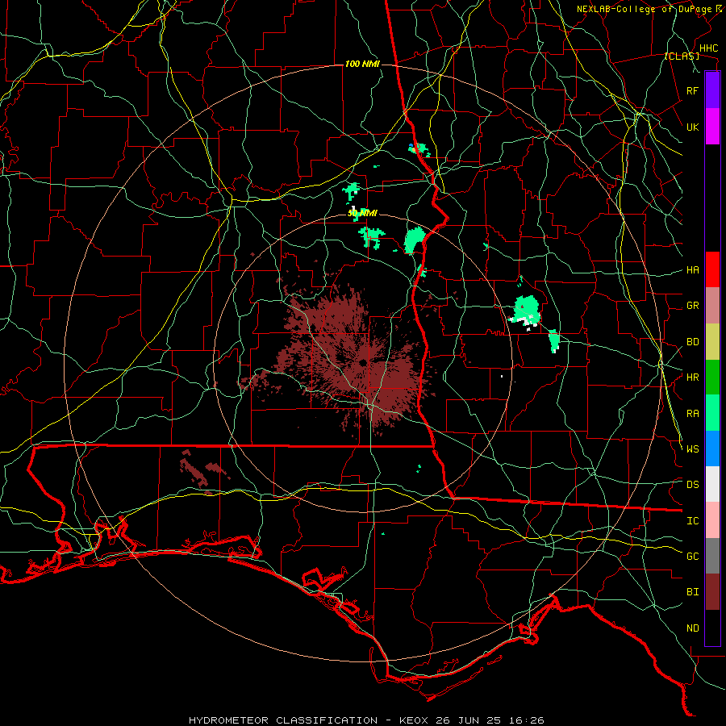Click the purple RF legend color swatch

click(712, 90)
